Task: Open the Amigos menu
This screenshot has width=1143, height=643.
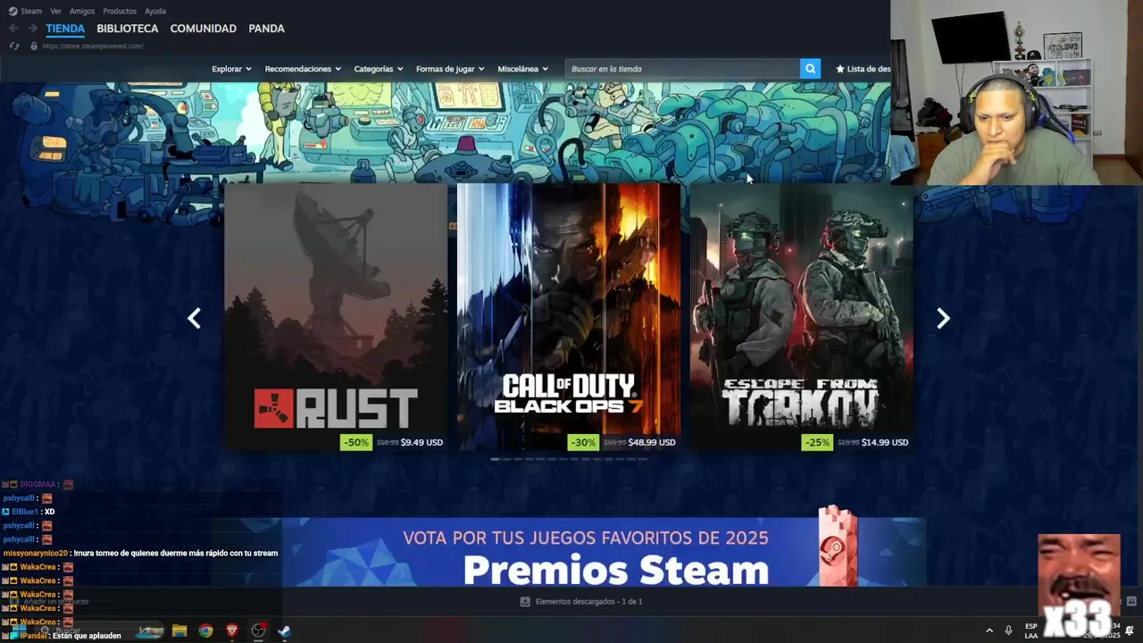Action: (x=82, y=12)
